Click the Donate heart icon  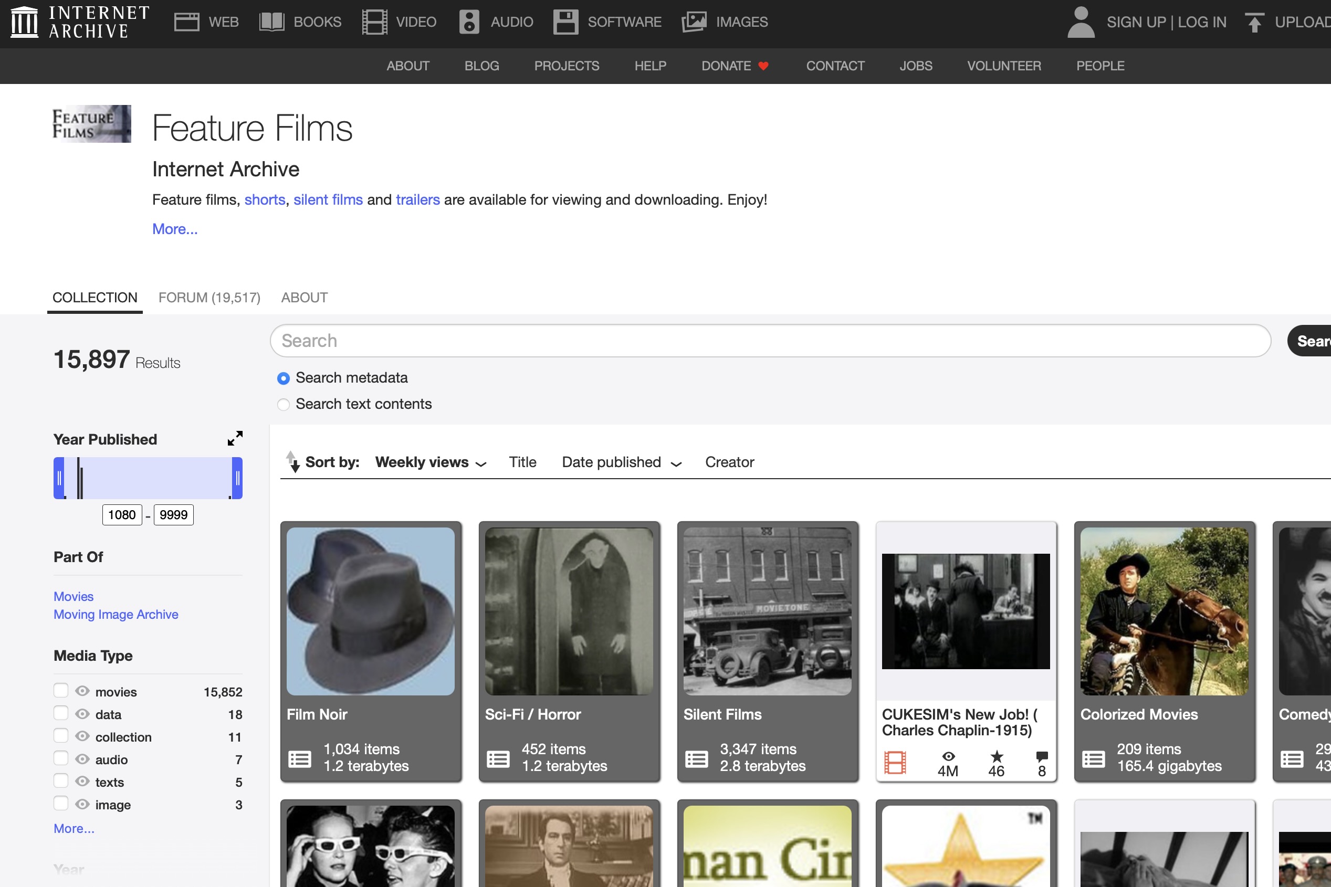pyautogui.click(x=763, y=66)
